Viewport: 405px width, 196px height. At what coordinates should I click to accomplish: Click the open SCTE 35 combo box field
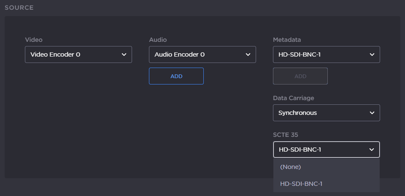coord(320,150)
